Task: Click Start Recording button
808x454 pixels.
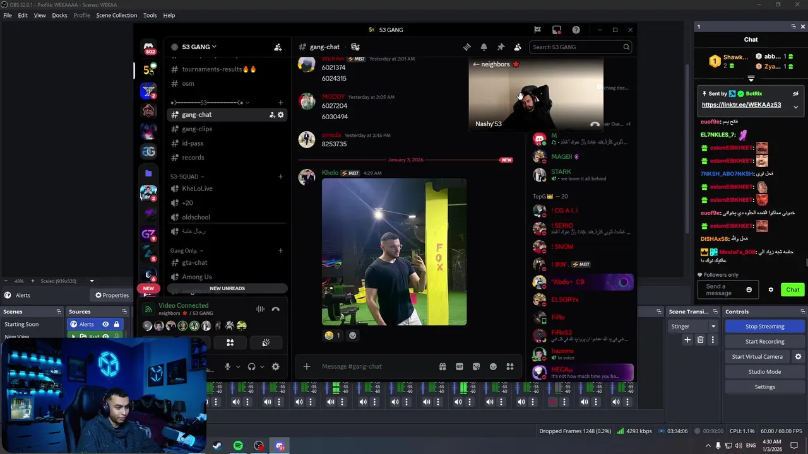Action: [764, 341]
